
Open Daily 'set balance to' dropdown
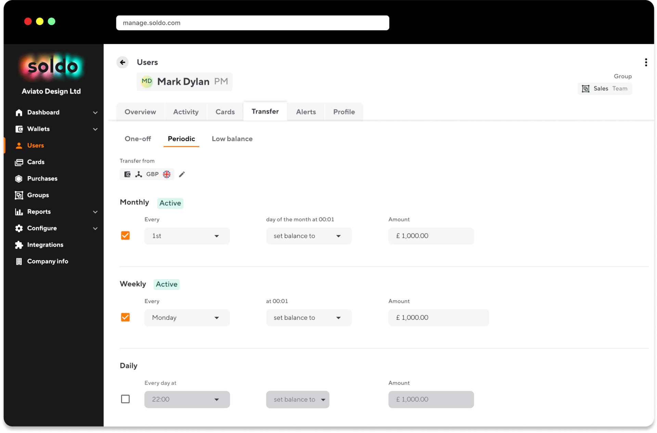298,399
